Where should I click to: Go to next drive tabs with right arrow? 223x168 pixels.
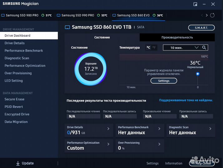pos(207,15)
